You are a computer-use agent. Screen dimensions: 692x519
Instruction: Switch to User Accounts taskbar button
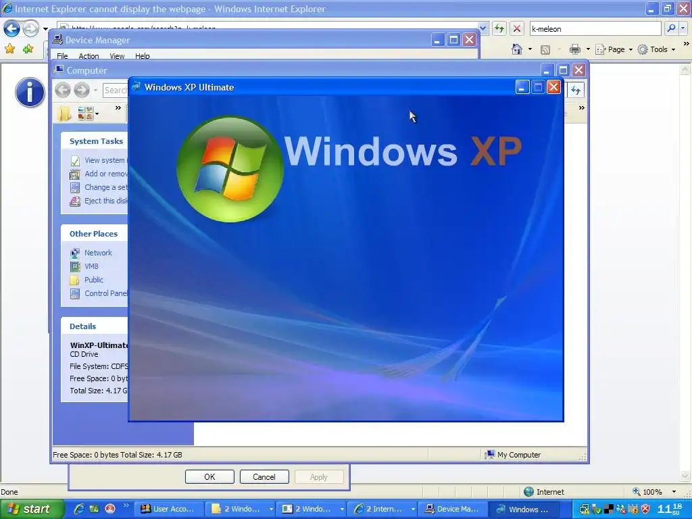169,510
